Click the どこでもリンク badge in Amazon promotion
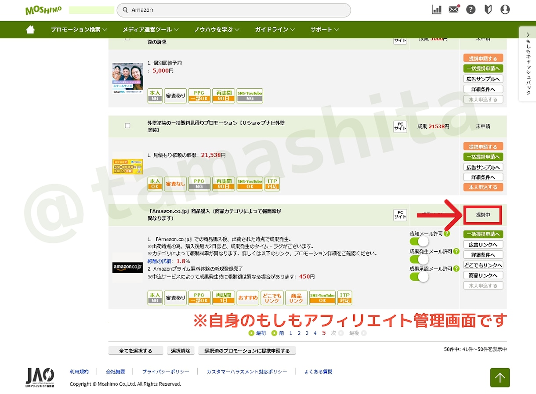Viewport: 536px width, 394px height. point(272,298)
